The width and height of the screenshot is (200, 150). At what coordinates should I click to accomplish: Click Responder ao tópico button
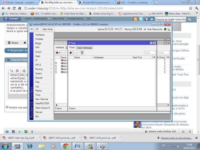16,50
